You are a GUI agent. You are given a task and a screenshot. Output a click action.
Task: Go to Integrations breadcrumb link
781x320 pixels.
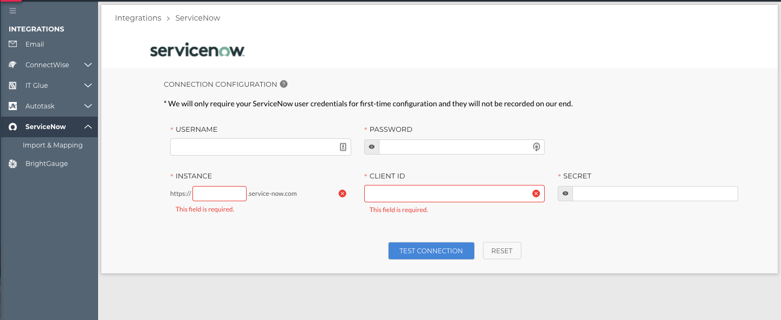point(138,18)
